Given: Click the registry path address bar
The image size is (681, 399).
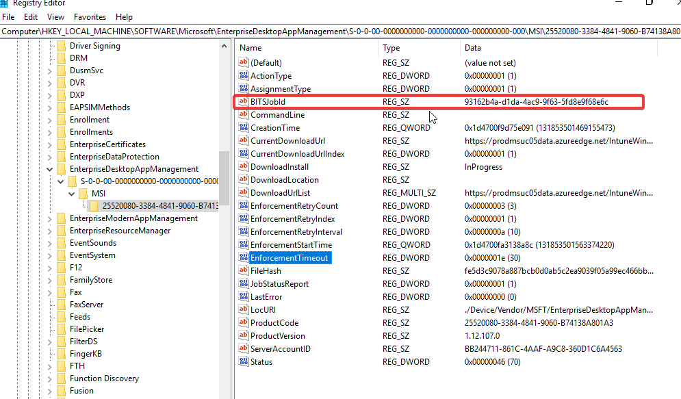Looking at the screenshot, I should [x=341, y=31].
